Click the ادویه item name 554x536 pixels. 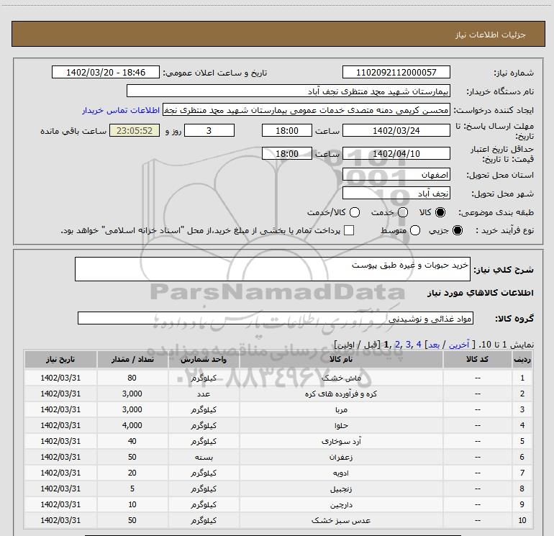(x=341, y=473)
